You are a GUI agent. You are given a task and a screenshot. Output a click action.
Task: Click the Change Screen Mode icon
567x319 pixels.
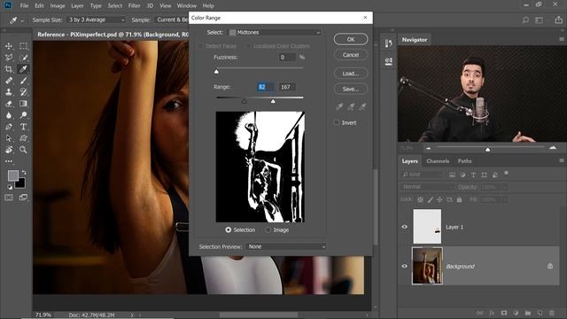tap(23, 198)
